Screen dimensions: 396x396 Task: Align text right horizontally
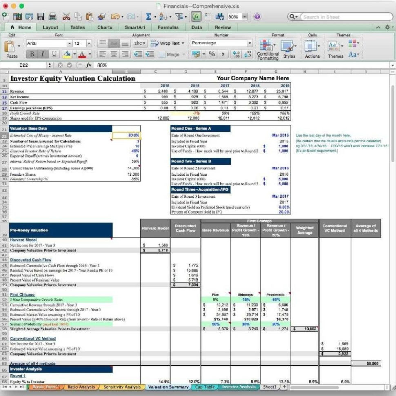point(125,54)
